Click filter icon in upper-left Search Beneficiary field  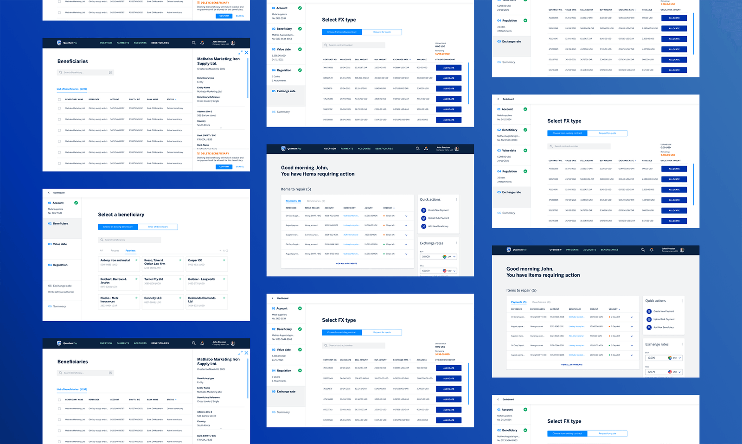pos(110,72)
